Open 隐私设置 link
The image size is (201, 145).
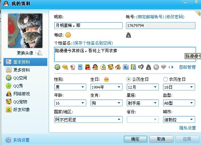point(188,128)
